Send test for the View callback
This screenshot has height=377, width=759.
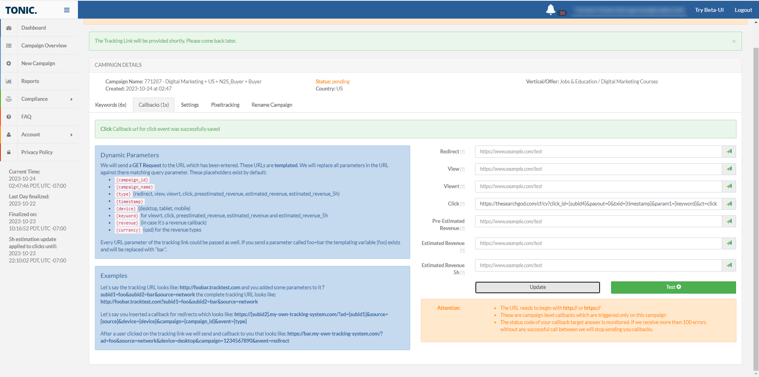729,169
